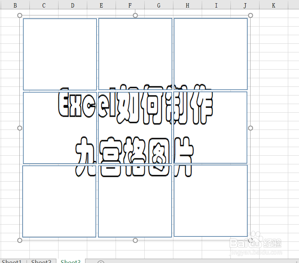Click the top-center sizing handle
This screenshot has height=263, width=299.
(135, 15)
